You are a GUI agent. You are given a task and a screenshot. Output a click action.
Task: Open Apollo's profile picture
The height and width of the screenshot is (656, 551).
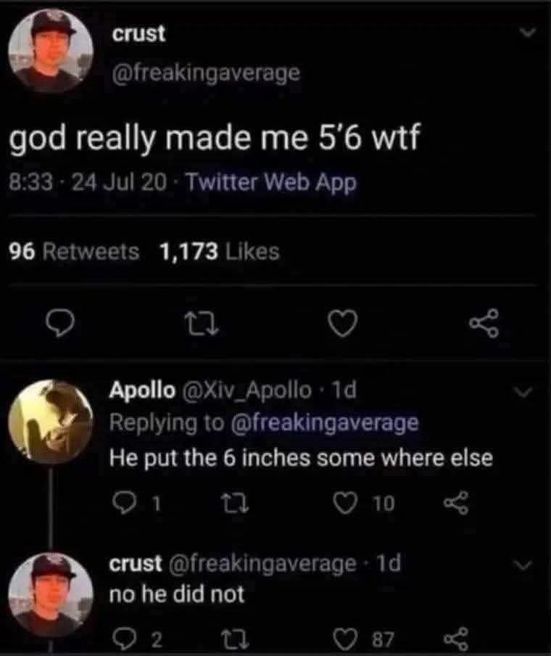pos(51,422)
